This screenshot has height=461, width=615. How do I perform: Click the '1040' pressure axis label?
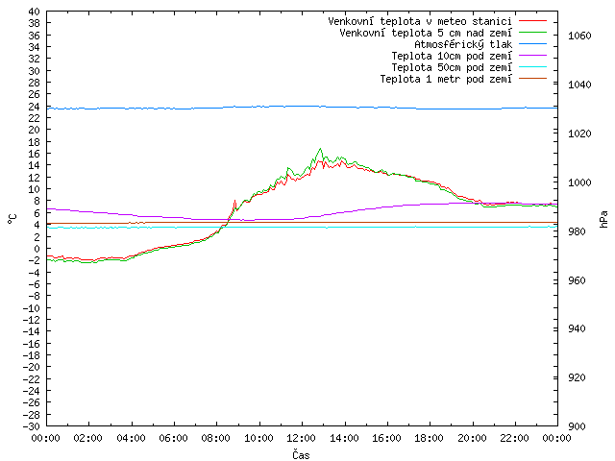pyautogui.click(x=579, y=85)
